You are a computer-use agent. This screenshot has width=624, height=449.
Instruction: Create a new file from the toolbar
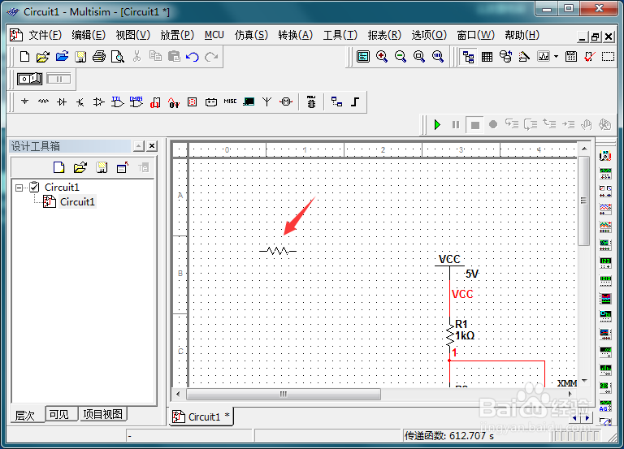(24, 57)
